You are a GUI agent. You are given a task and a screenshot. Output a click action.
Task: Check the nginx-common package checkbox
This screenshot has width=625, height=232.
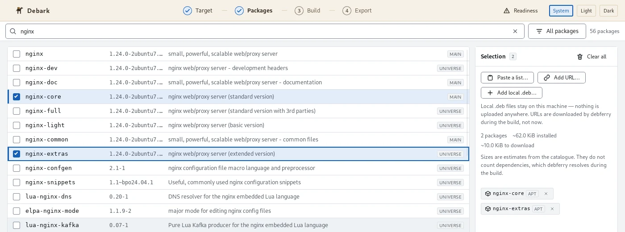17,140
